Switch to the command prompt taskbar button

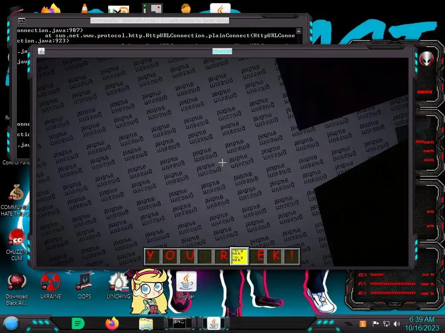(x=180, y=323)
